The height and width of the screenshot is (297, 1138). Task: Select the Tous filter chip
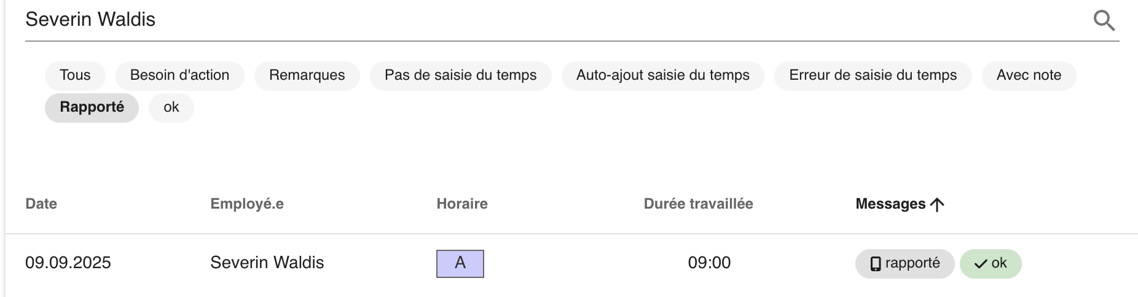pyautogui.click(x=75, y=75)
